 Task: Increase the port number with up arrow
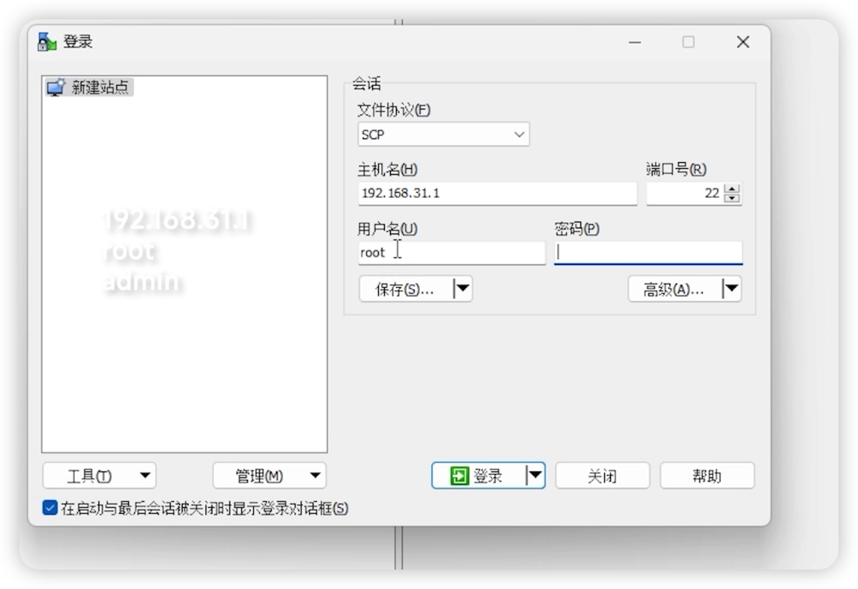click(732, 188)
